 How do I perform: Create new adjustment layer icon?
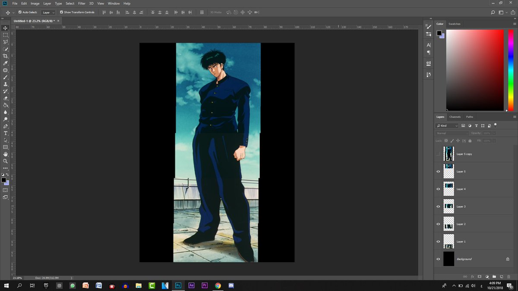(487, 276)
